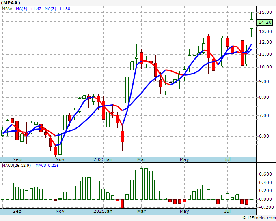This screenshot has height=221, width=276.
Task: Click the Mar label on MACD axis
Action: [x=142, y=211]
